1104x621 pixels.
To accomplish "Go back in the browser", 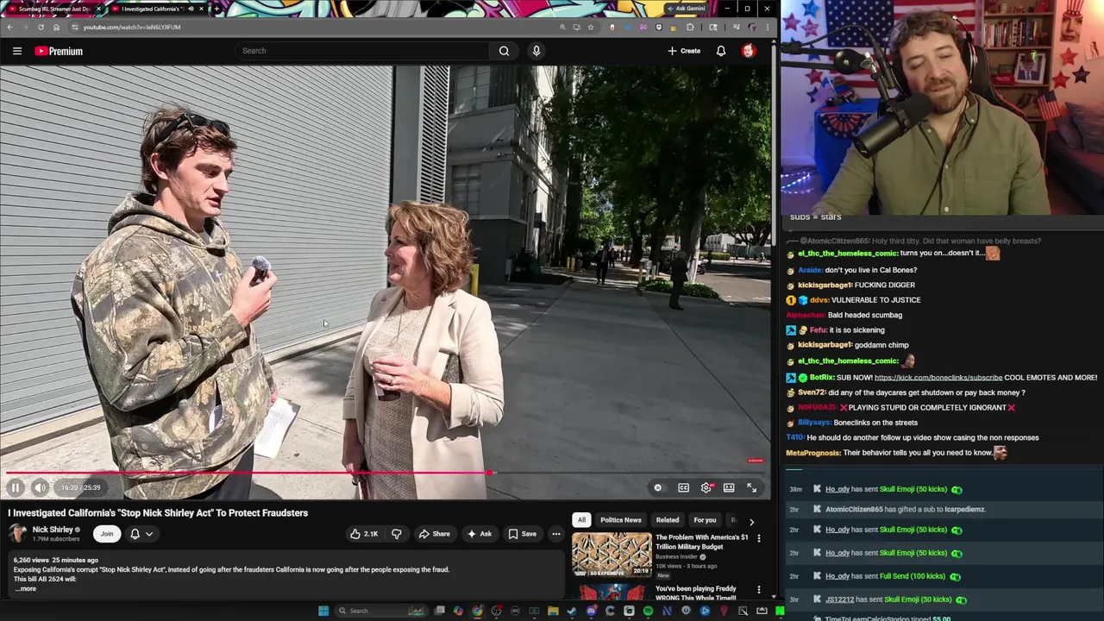I will (9, 27).
